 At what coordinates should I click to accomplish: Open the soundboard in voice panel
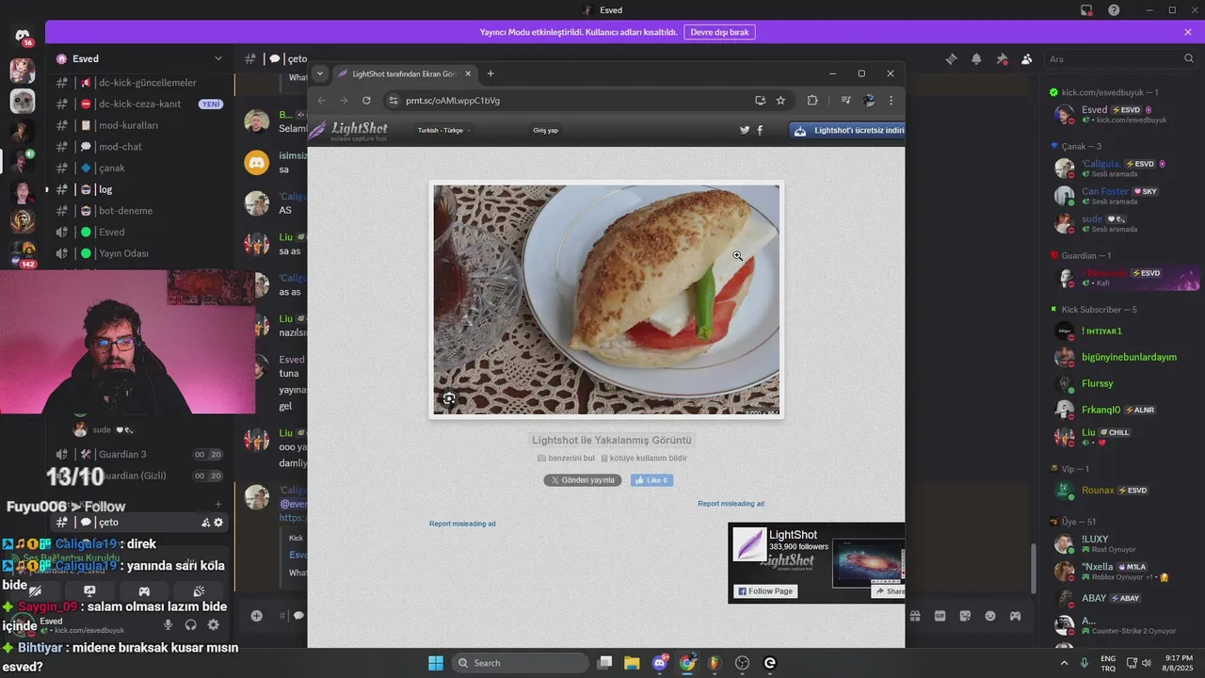pos(199,591)
